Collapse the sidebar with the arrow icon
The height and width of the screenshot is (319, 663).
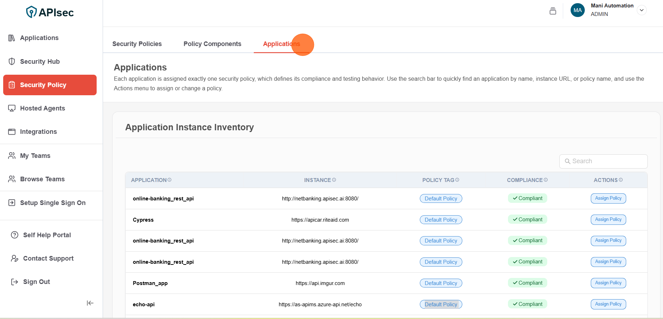coord(90,303)
